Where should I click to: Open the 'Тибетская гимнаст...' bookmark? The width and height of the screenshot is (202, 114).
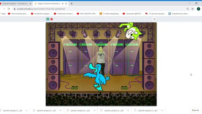coord(64,14)
